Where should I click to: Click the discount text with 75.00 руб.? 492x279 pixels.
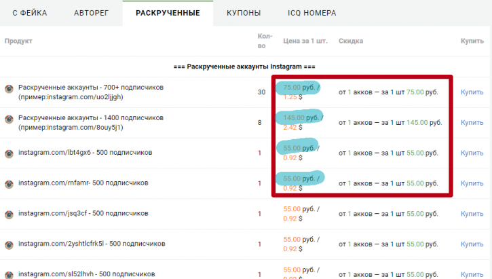tap(388, 92)
